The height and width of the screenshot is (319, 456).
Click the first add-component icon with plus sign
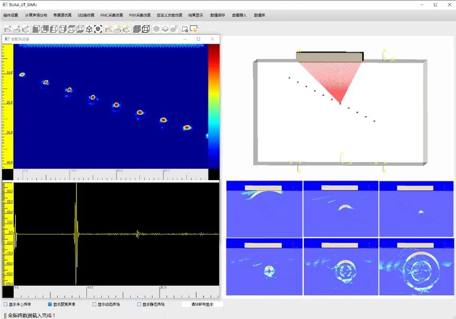[x=8, y=29]
